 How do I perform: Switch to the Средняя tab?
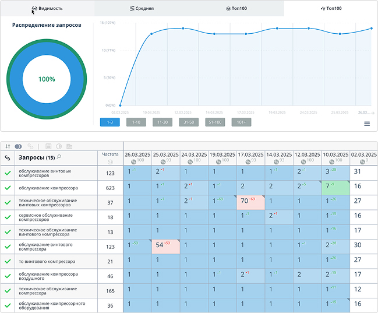click(142, 9)
